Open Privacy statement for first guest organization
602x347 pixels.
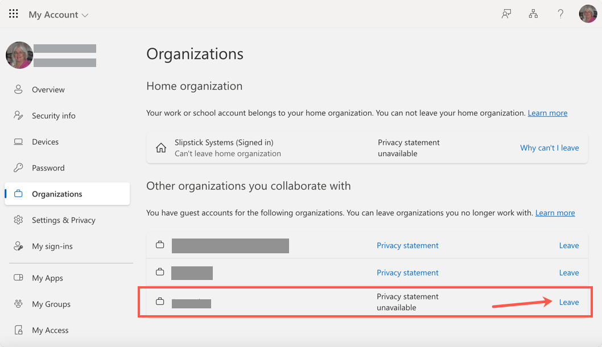407,245
